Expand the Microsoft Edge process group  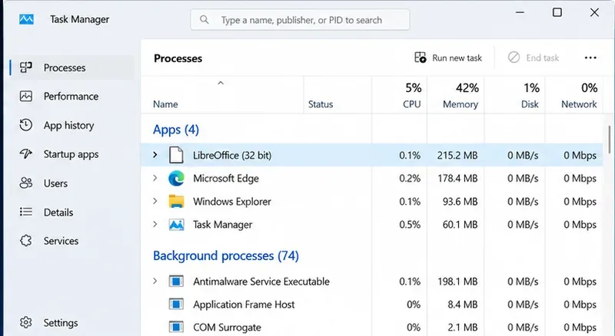(x=155, y=178)
